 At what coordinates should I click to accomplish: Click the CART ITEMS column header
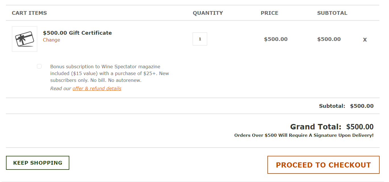(29, 13)
